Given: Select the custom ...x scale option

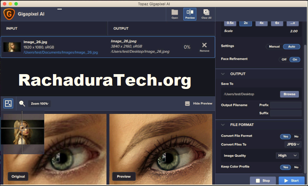Looking at the screenshot, I should tap(293, 23).
